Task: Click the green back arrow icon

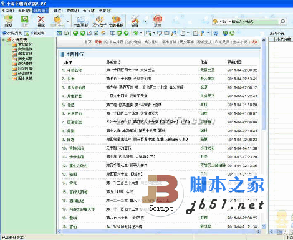Action: [75, 33]
